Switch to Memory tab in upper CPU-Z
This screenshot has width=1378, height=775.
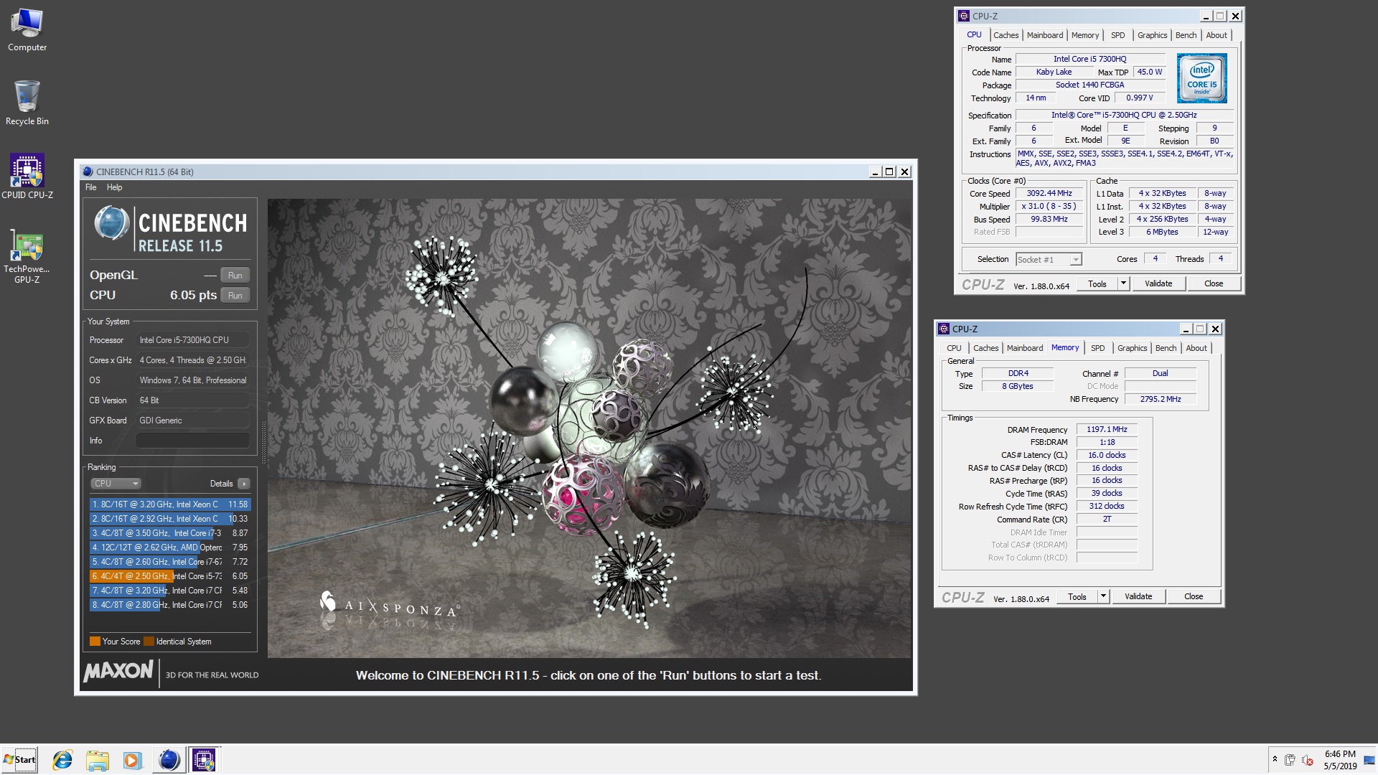1084,35
